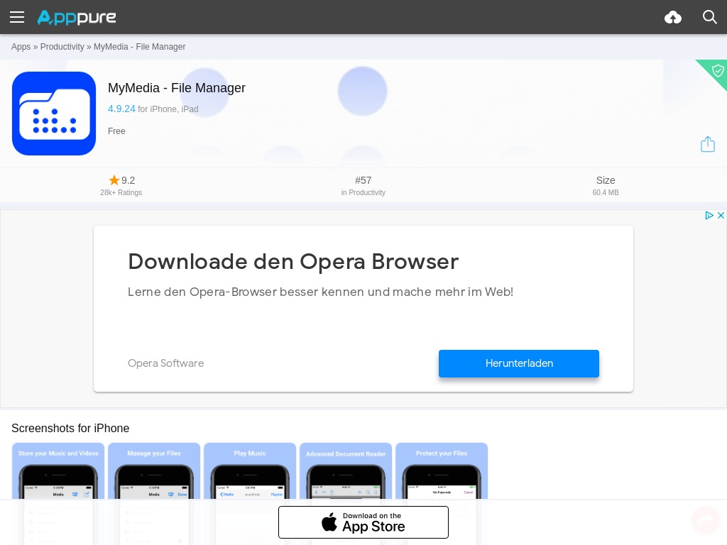Viewport: 727px width, 545px height.
Task: Click the Herunterladen button
Action: pyautogui.click(x=519, y=363)
